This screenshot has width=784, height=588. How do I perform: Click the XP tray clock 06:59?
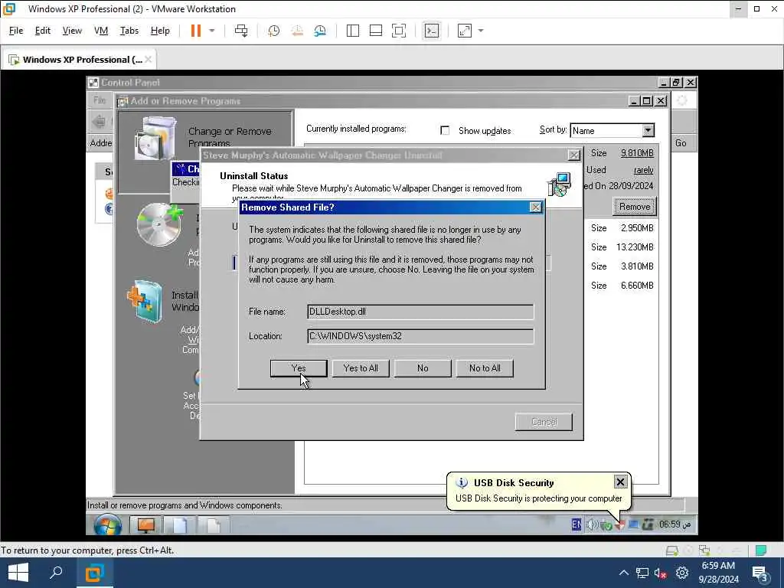tap(675, 524)
